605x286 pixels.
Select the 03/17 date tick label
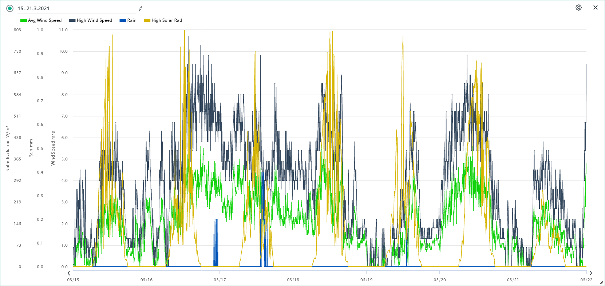click(x=220, y=280)
